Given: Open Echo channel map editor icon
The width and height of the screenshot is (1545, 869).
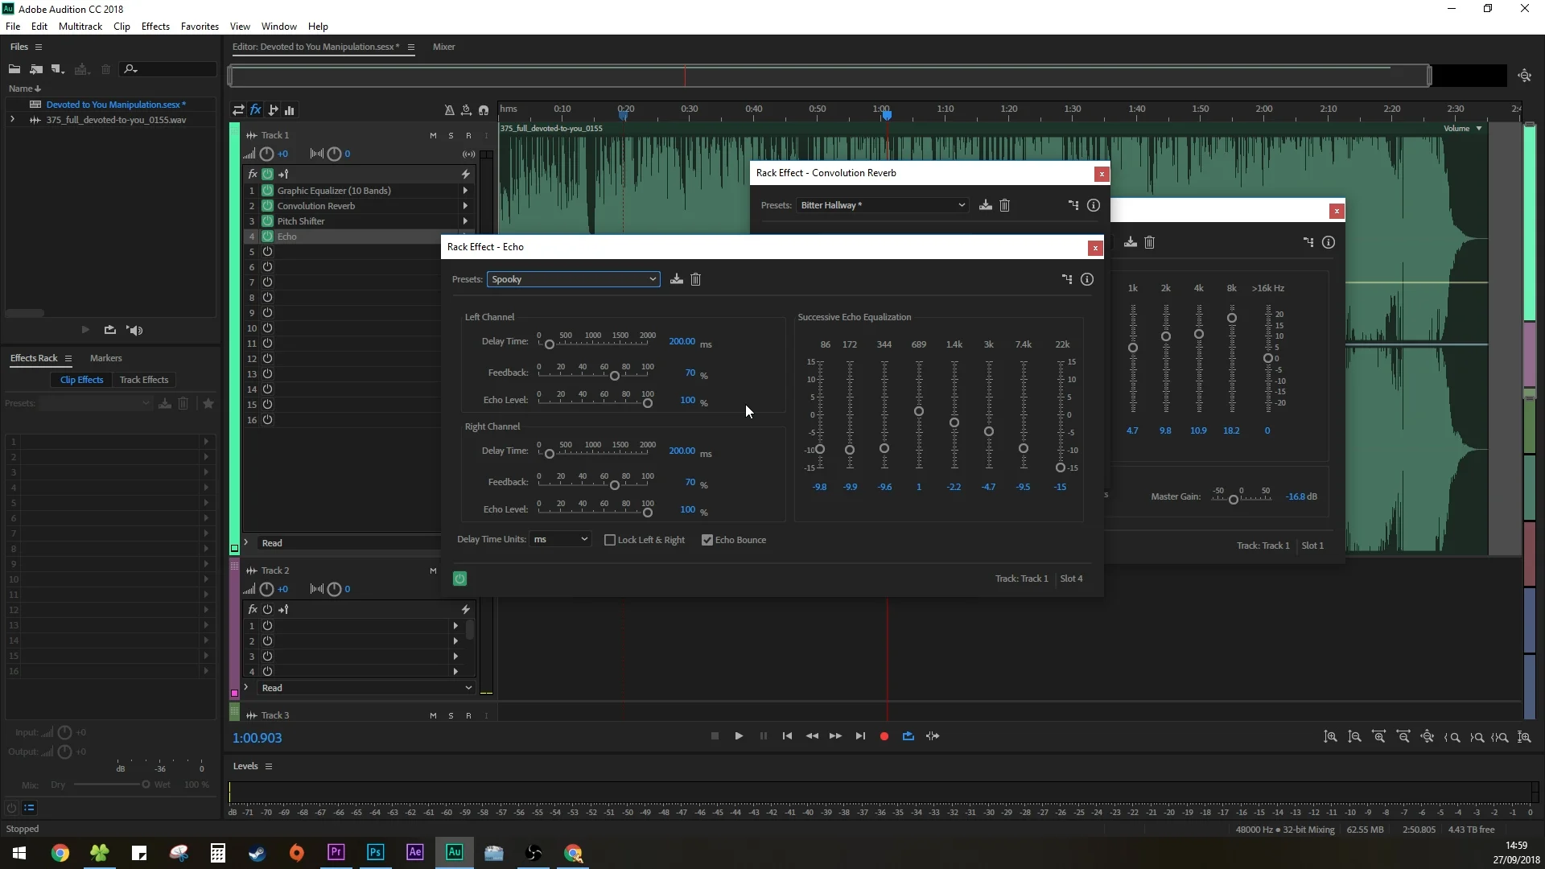Looking at the screenshot, I should click(1067, 279).
